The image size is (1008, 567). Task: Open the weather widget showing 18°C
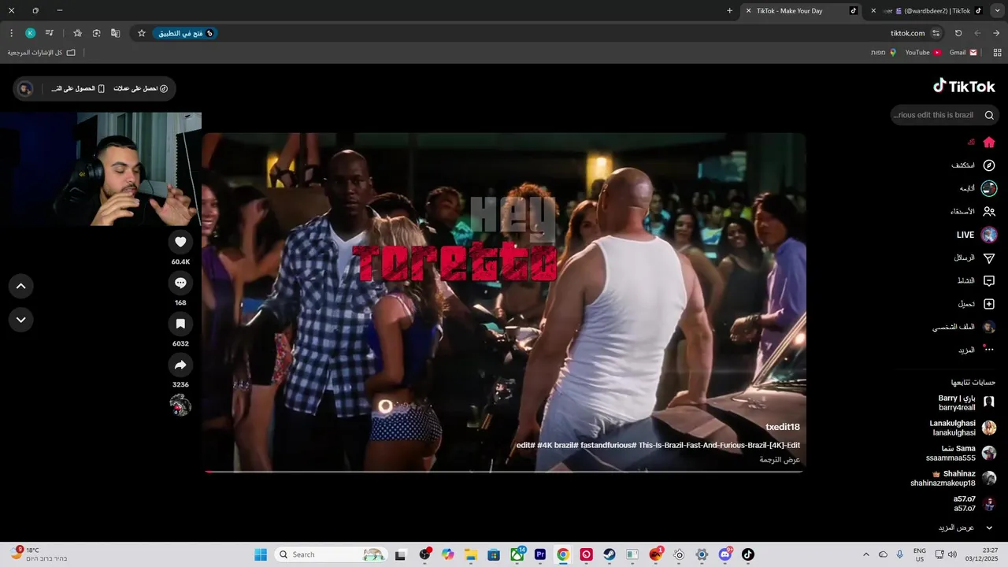[38, 554]
